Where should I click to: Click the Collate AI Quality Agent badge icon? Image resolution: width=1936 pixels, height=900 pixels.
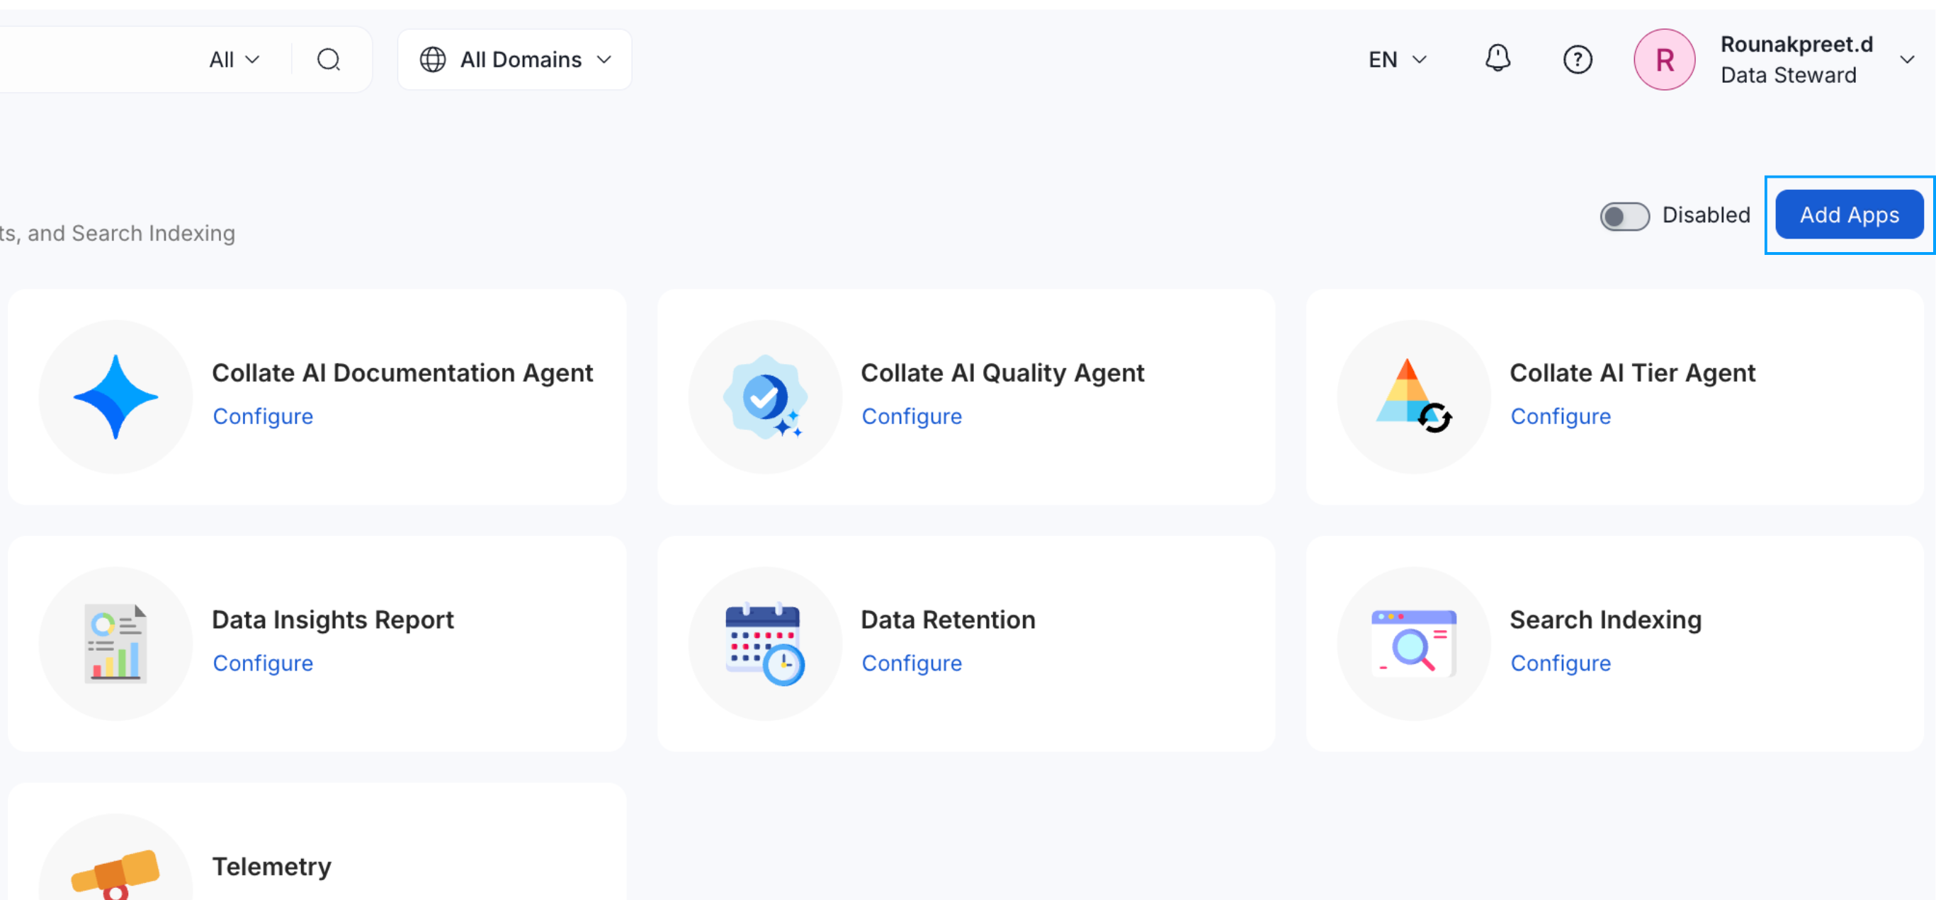click(765, 397)
